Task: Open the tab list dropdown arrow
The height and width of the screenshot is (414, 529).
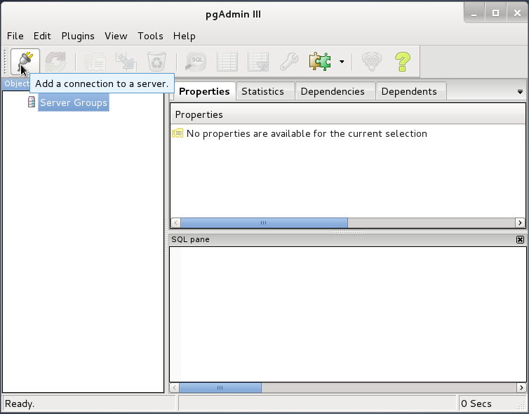Action: [520, 92]
